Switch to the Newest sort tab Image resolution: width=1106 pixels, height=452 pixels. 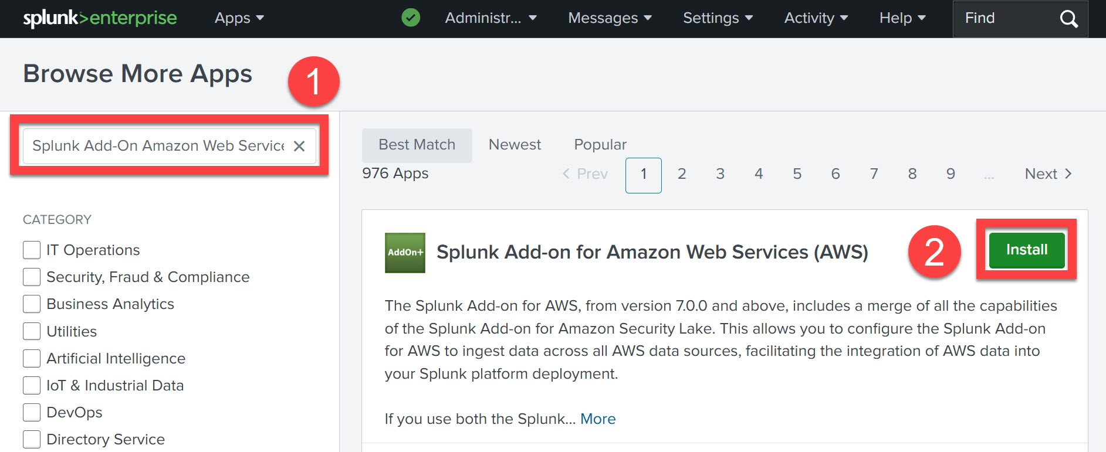pyautogui.click(x=514, y=144)
